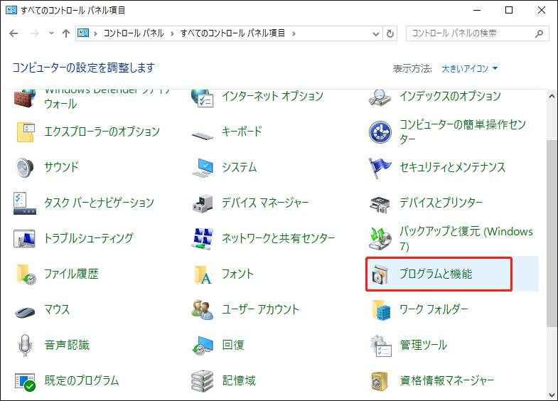
Task: Click the プログラムと機能 icon
Action: click(380, 275)
